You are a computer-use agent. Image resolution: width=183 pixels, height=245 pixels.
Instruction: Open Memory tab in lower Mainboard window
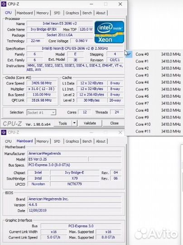tap(43, 141)
